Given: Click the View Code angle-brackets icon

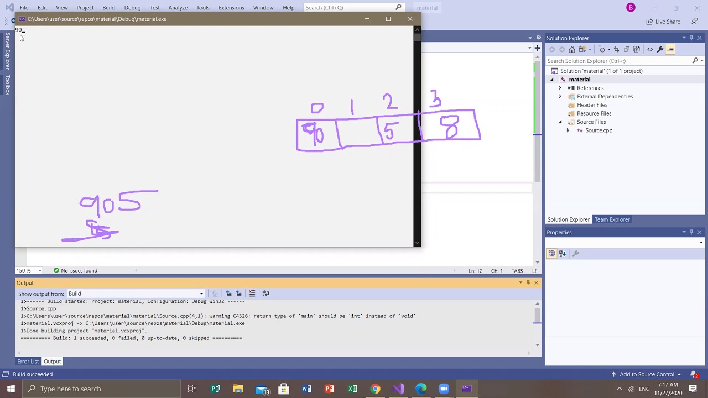Looking at the screenshot, I should coord(650,49).
